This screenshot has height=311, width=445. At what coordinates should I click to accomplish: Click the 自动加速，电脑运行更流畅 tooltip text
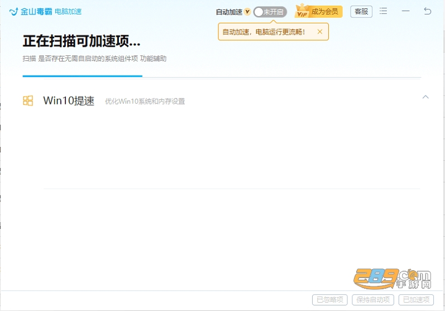264,32
